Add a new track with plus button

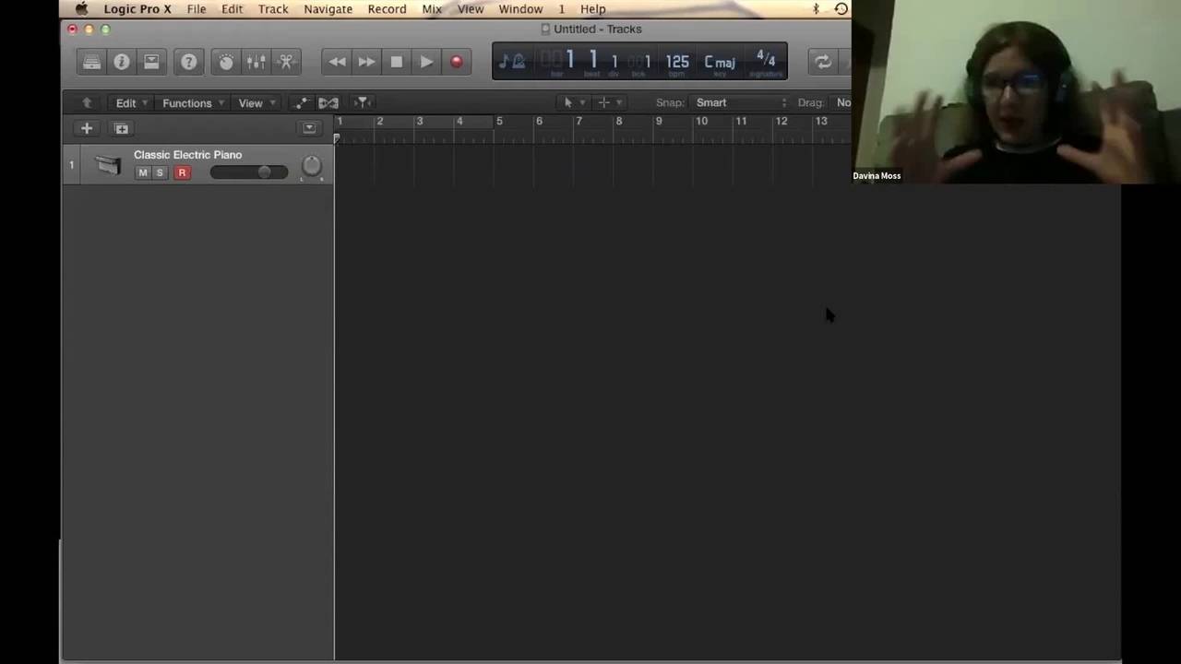pyautogui.click(x=87, y=128)
